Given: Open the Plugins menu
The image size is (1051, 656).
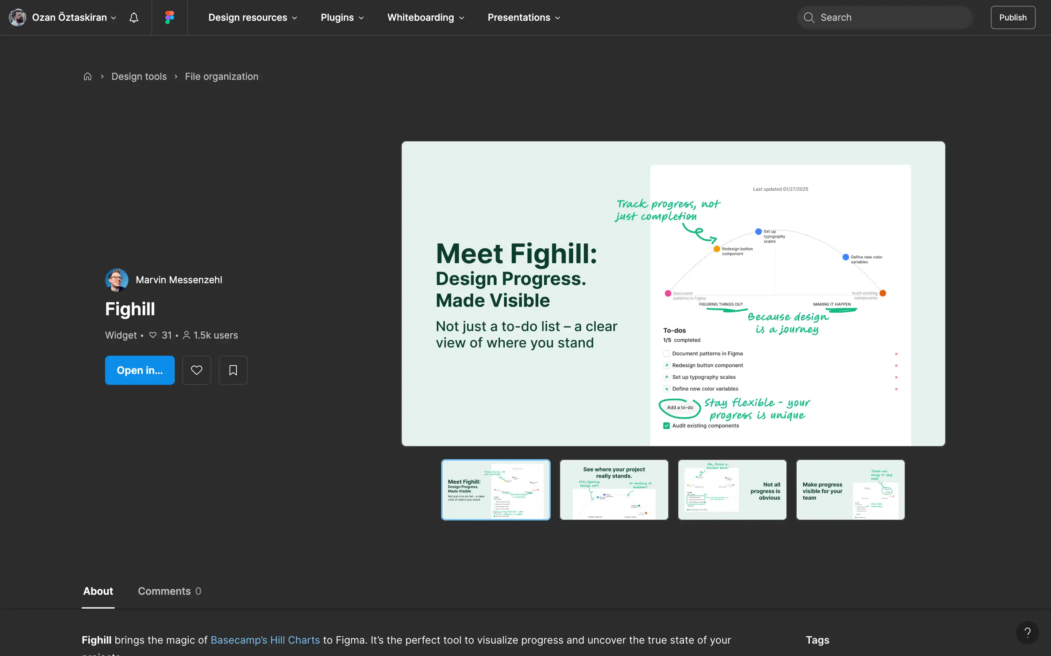Looking at the screenshot, I should [x=342, y=17].
